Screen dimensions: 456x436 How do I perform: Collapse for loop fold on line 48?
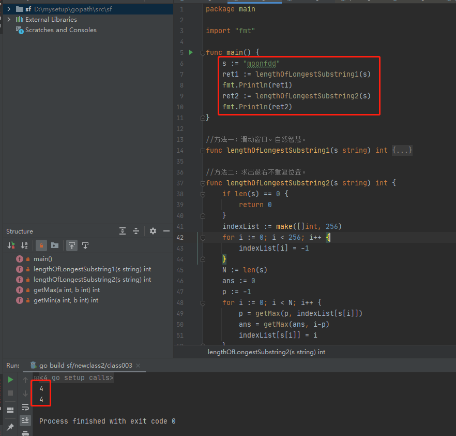point(203,303)
